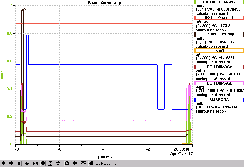Select the SMRPOSA legend entry
This screenshot has height=167, width=244.
click(219, 100)
